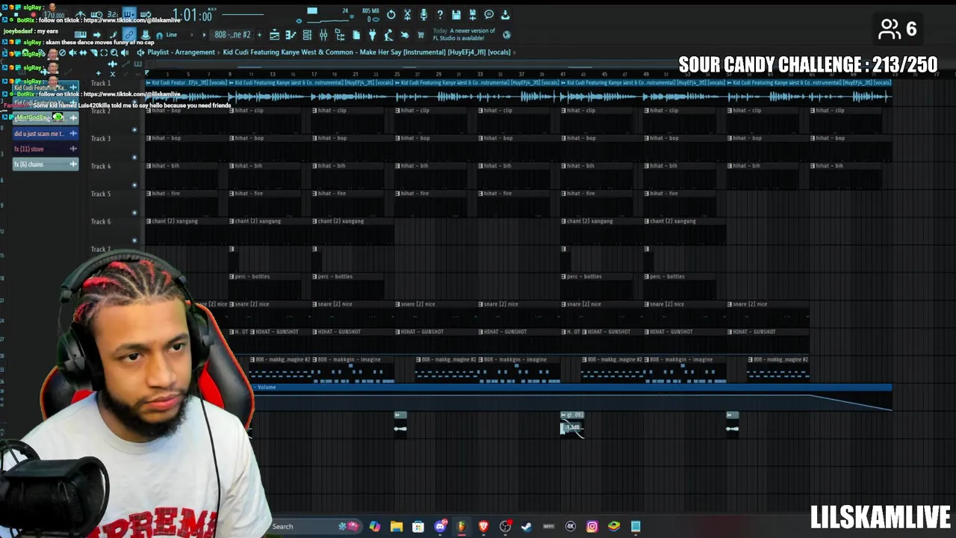Image resolution: width=956 pixels, height=538 pixels.
Task: Select 'fx (11) stove' picker item
Action: [x=46, y=149]
